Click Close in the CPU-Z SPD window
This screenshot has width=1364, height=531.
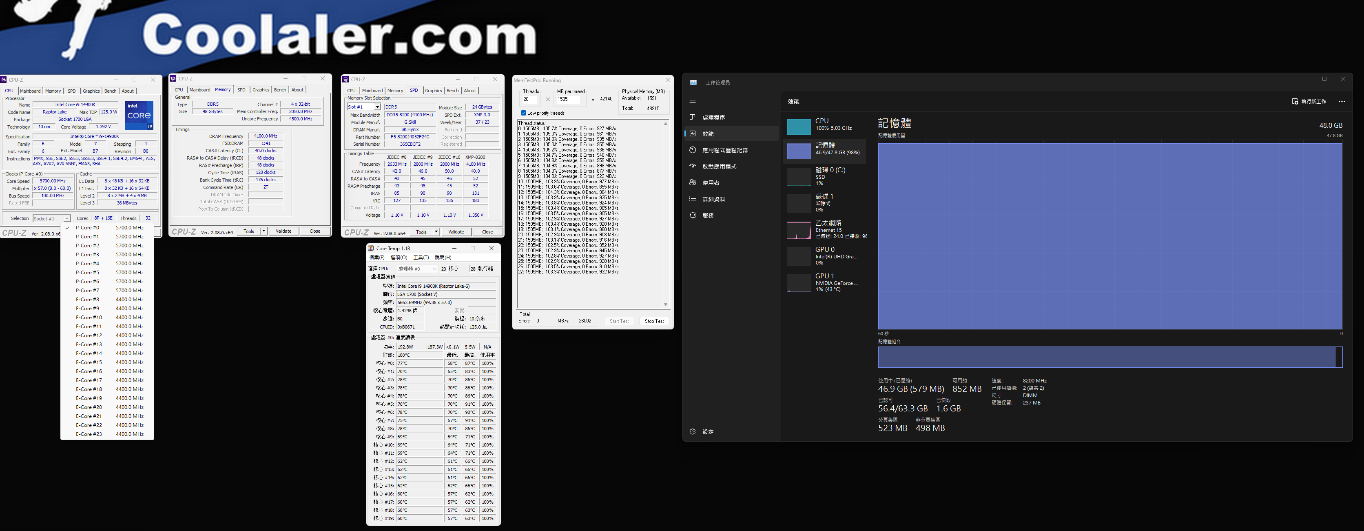point(488,231)
